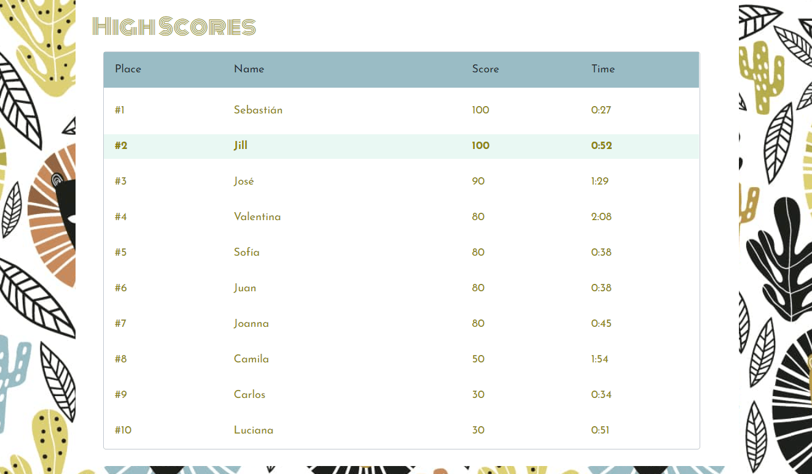
Task: Click Sebastián's score of 100
Action: tap(480, 110)
